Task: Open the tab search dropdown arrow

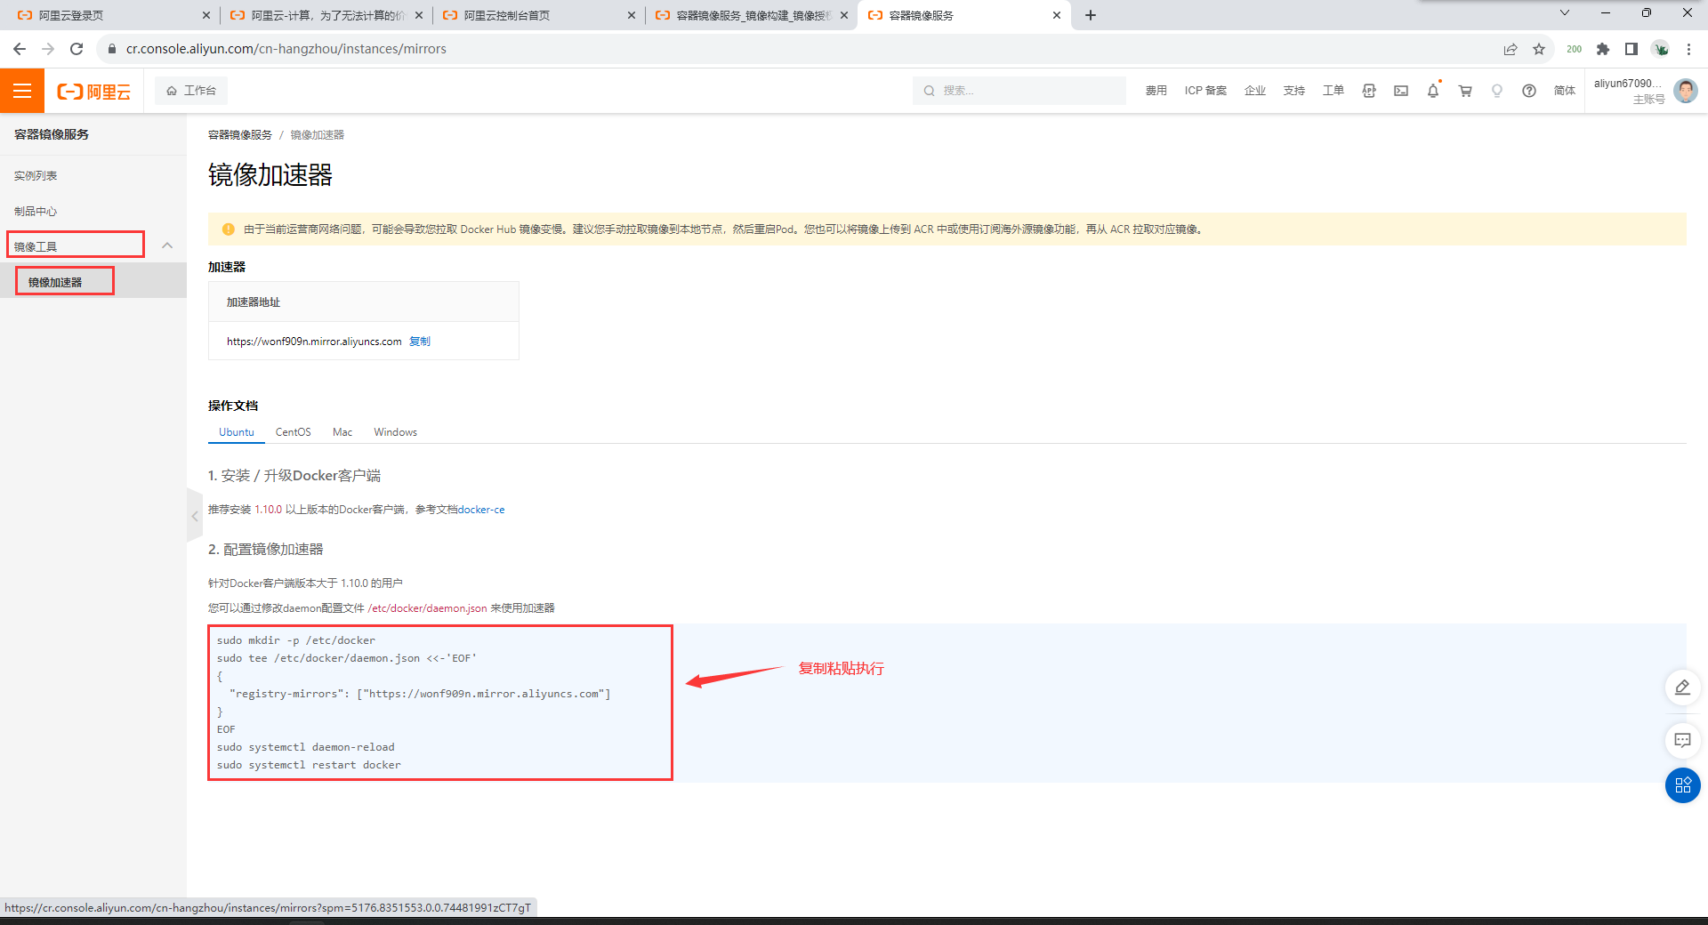Action: click(1565, 12)
